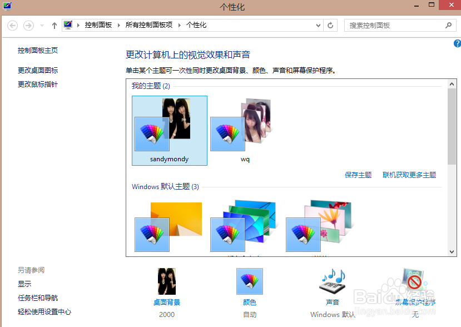Open 轻松使用设置中心 link

44,312
